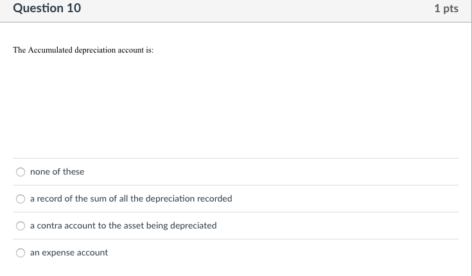Click the 'Question 10' heading
Screen dimensions: 472x276
pyautogui.click(x=47, y=8)
